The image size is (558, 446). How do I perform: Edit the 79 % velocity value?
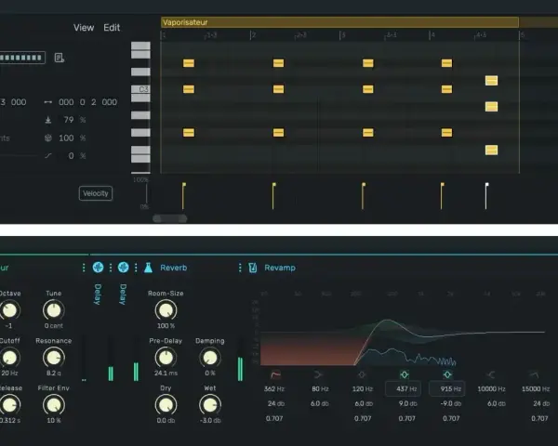point(69,120)
